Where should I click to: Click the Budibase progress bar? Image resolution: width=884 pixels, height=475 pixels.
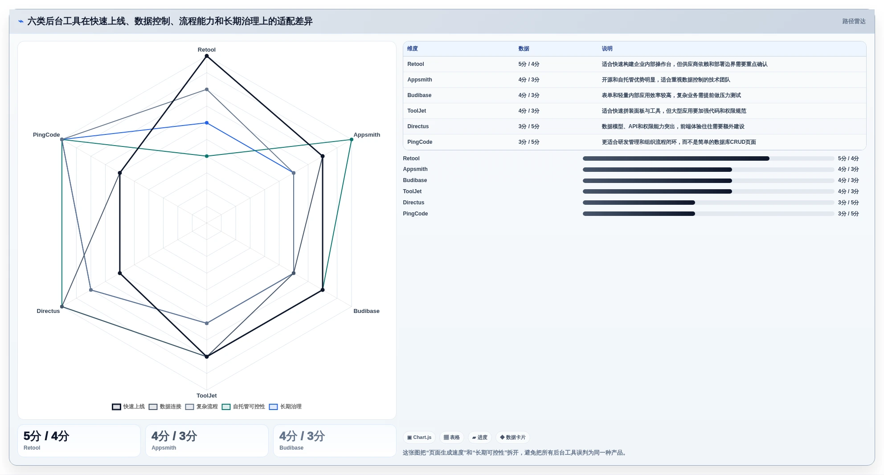708,180
